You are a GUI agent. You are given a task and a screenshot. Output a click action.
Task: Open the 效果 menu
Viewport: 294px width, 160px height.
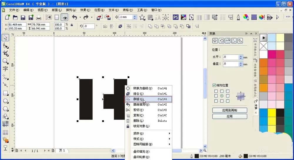coord(85,10)
